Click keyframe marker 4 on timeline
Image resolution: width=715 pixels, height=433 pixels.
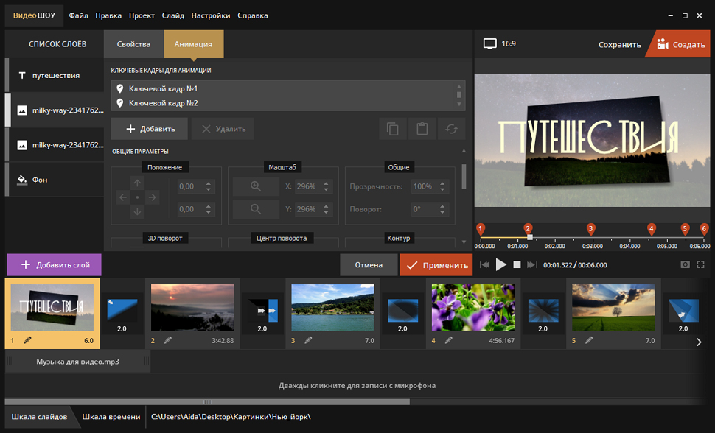652,229
